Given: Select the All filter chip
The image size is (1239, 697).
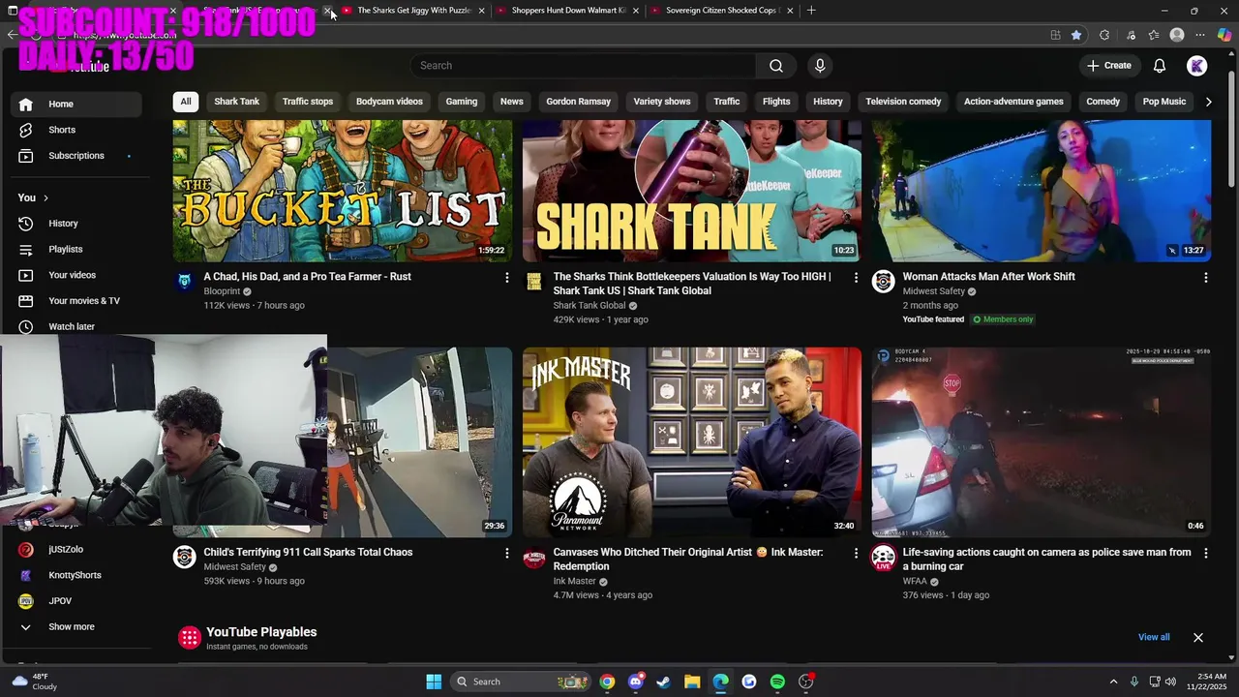Looking at the screenshot, I should [x=186, y=102].
